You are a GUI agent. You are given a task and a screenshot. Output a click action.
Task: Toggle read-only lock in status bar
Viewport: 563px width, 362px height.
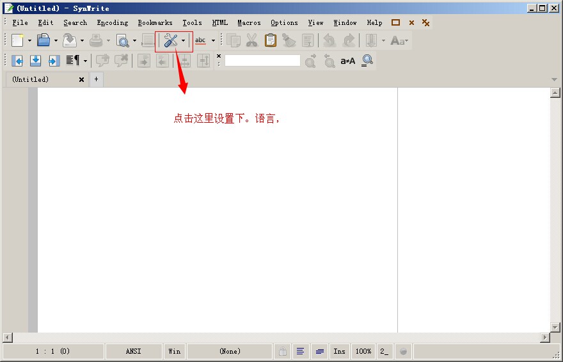tap(283, 351)
